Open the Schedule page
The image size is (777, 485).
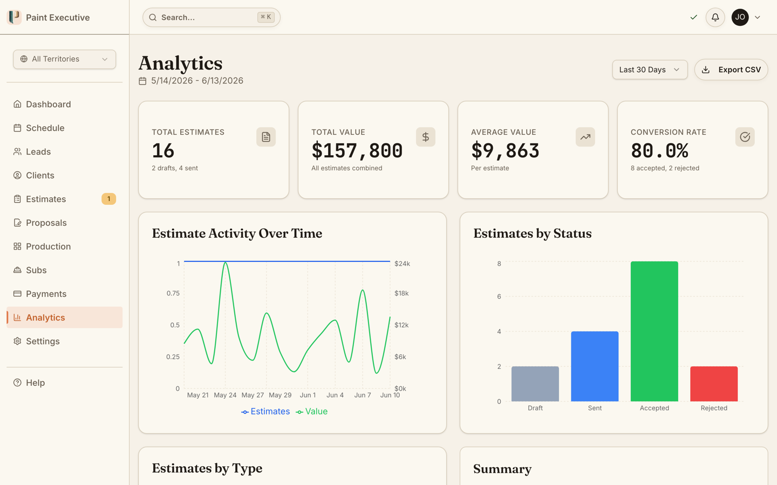64,128
